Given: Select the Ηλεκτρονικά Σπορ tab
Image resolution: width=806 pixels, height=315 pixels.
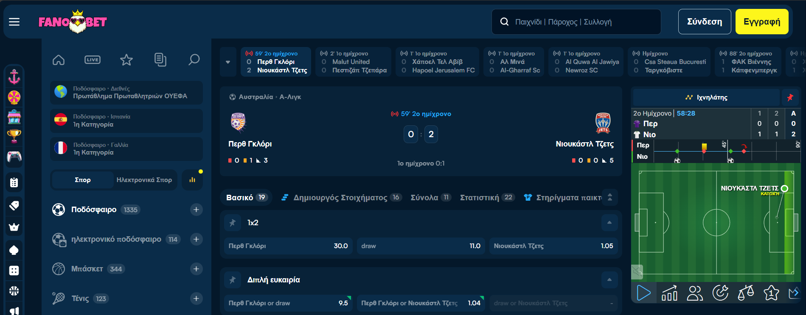Looking at the screenshot, I should tap(144, 180).
